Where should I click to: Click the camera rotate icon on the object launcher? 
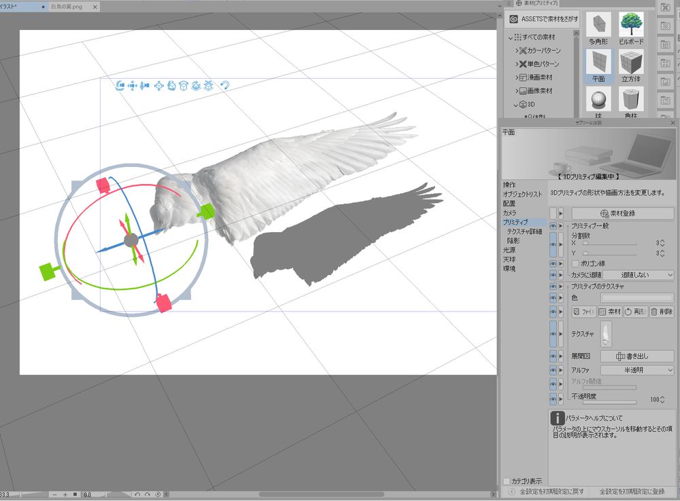pyautogui.click(x=120, y=86)
